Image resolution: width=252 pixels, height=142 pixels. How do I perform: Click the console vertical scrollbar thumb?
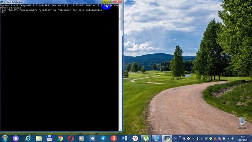point(120,19)
